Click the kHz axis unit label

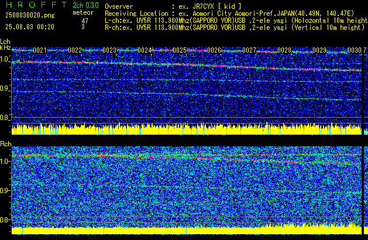[x=5, y=47]
